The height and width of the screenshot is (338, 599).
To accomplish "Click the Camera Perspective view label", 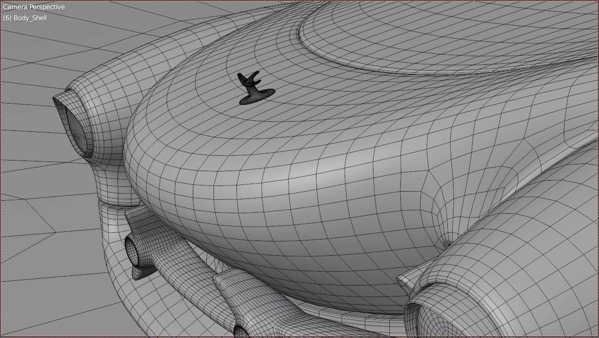I will [x=34, y=7].
